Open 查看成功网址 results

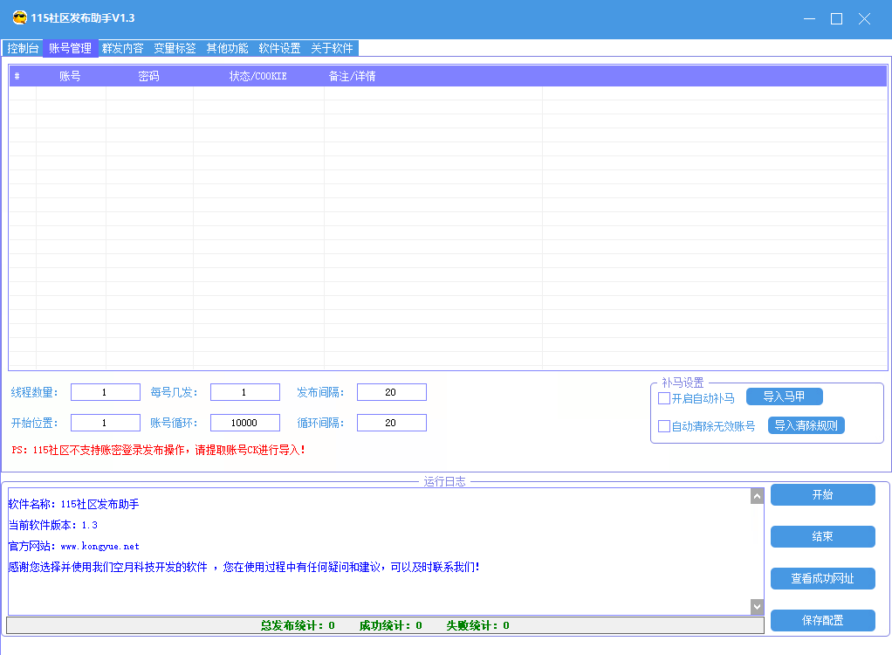822,578
